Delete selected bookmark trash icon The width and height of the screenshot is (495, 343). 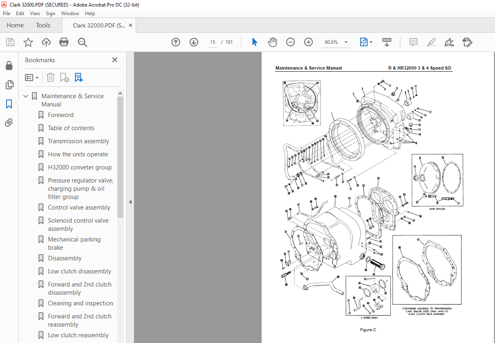coord(50,77)
